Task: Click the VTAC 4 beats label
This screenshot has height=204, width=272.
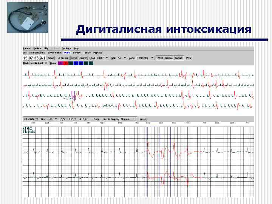Action: click(29, 130)
